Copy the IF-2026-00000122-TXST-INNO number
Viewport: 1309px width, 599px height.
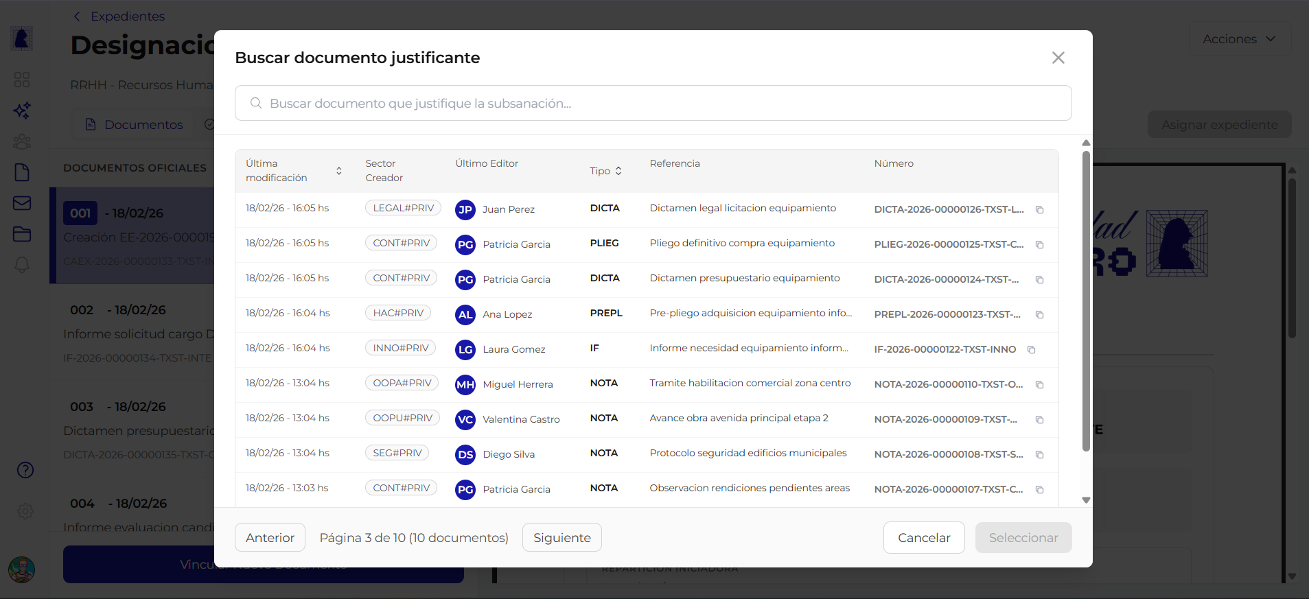pos(1031,350)
